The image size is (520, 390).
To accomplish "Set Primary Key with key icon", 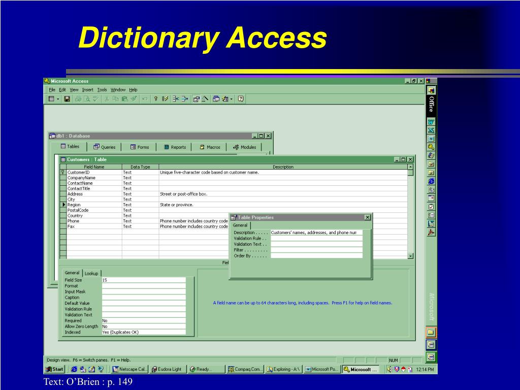I will click(155, 99).
